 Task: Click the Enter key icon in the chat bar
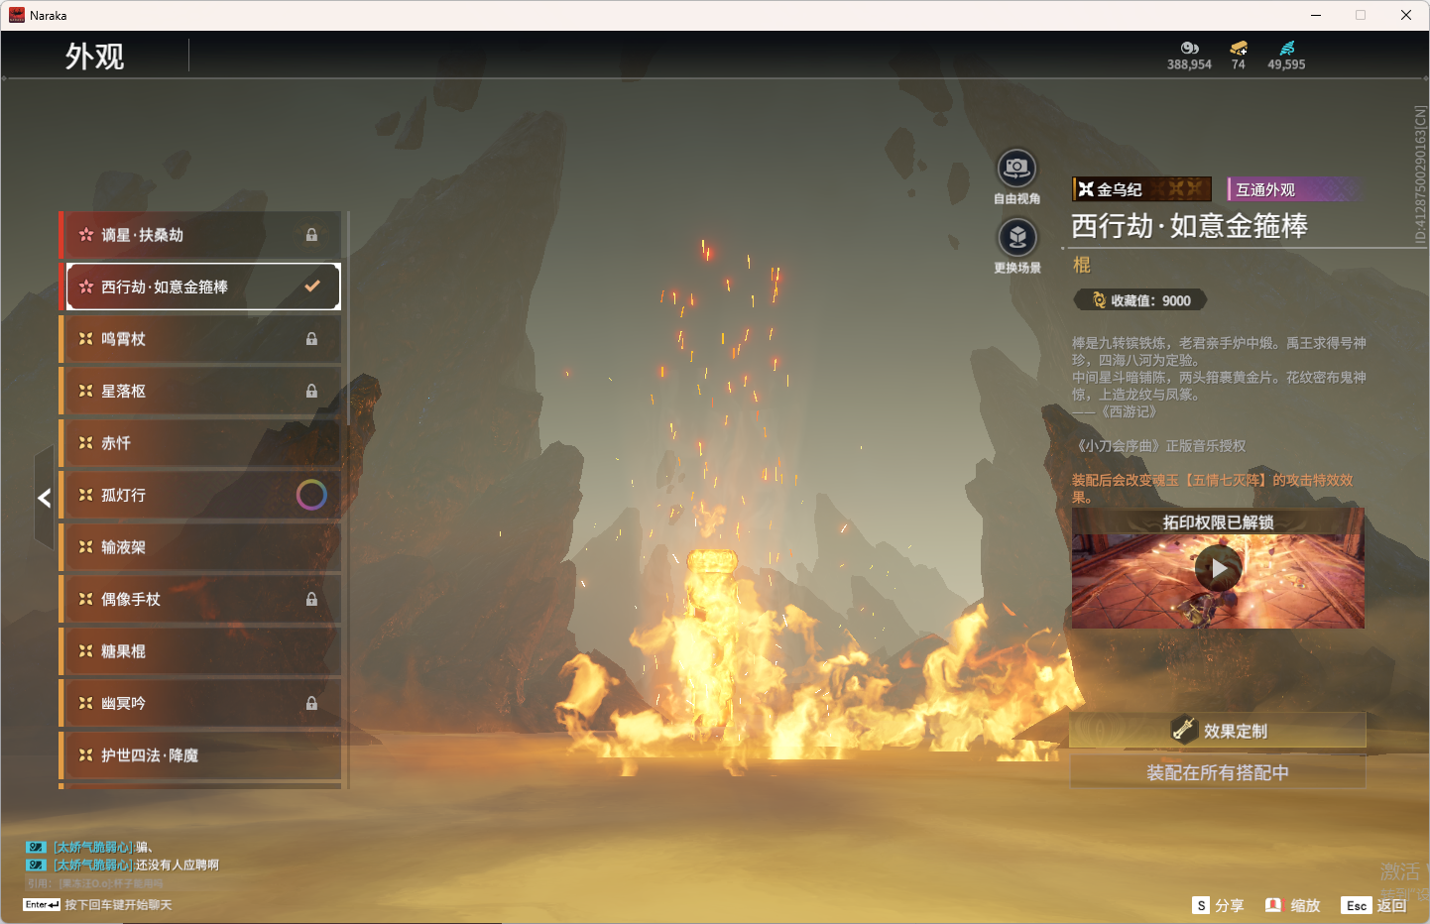pyautogui.click(x=42, y=905)
